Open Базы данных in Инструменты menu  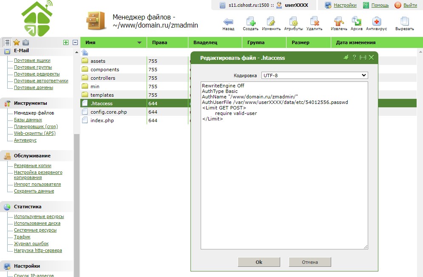28,120
